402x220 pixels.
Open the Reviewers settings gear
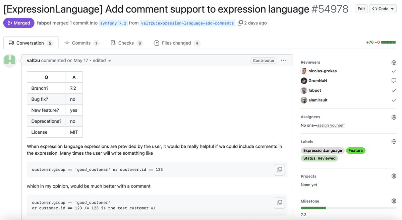point(394,63)
